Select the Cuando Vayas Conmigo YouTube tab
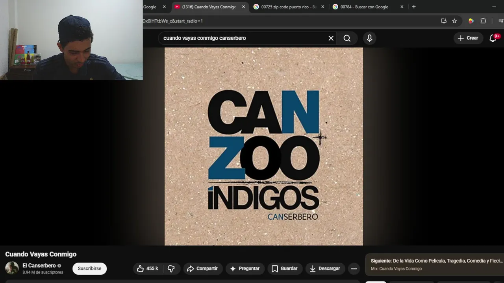 point(209,7)
